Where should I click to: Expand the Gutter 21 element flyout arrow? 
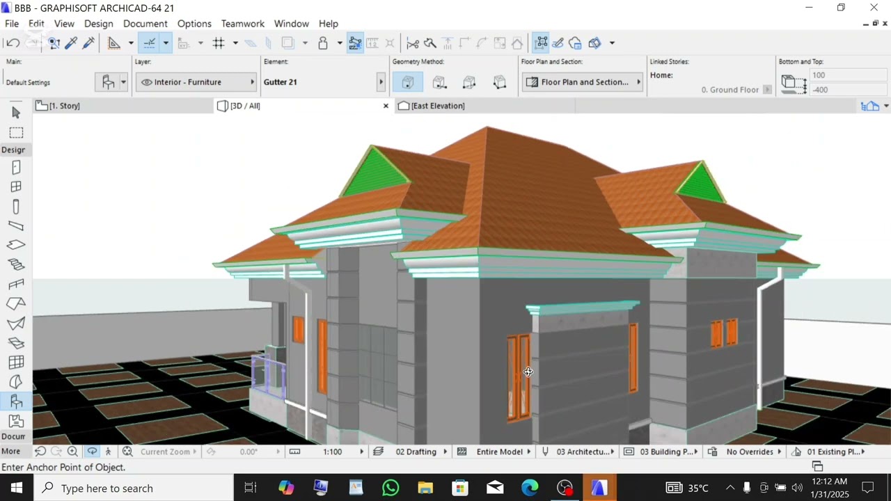tap(381, 82)
